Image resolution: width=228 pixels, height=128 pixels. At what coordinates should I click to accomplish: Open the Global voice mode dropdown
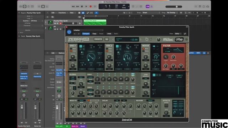73,78
